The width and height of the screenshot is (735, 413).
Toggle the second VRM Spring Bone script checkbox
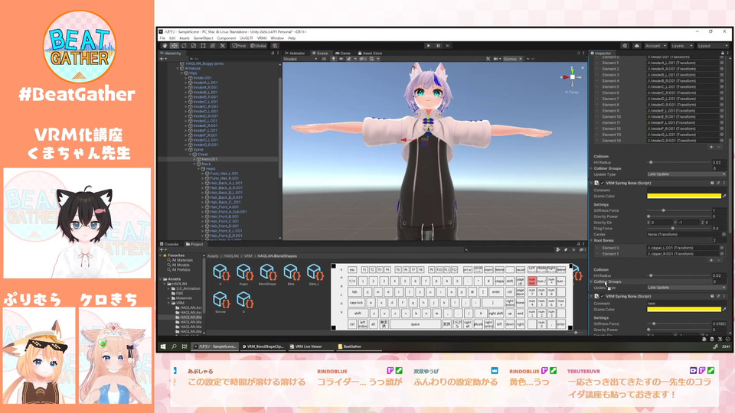603,297
